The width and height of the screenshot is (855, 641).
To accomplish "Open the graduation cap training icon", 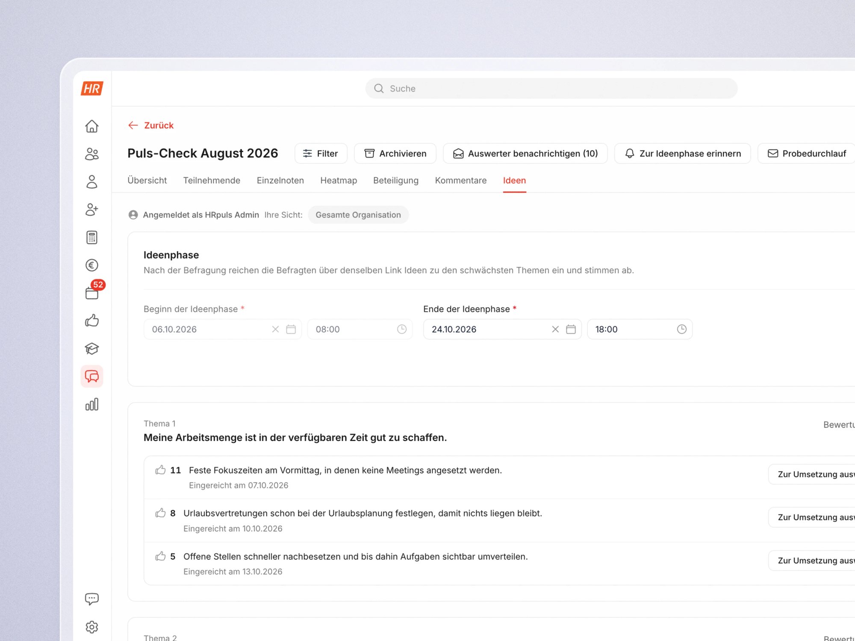I will (x=91, y=348).
